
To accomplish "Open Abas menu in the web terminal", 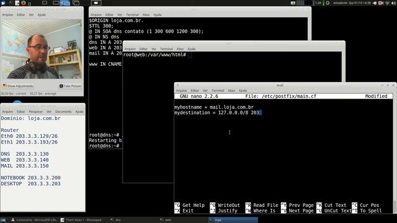I will click(180, 49).
